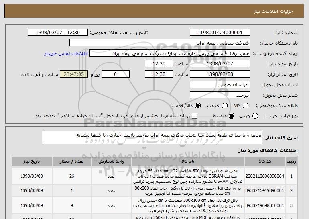Click the validity time field next to 1398/03/08
Image resolution: width=309 pixels, height=219 pixels.
click(x=159, y=74)
